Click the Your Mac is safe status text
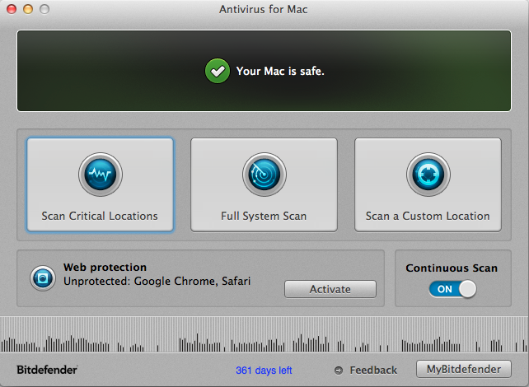The width and height of the screenshot is (529, 387). (280, 71)
